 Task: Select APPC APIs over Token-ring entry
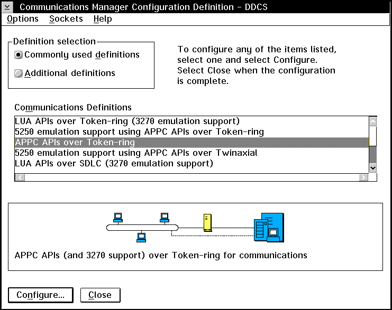coord(192,142)
